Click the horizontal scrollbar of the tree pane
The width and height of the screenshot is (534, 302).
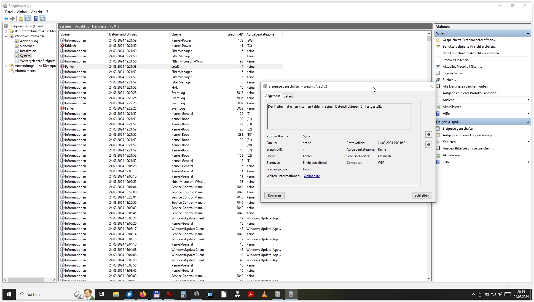[26, 279]
